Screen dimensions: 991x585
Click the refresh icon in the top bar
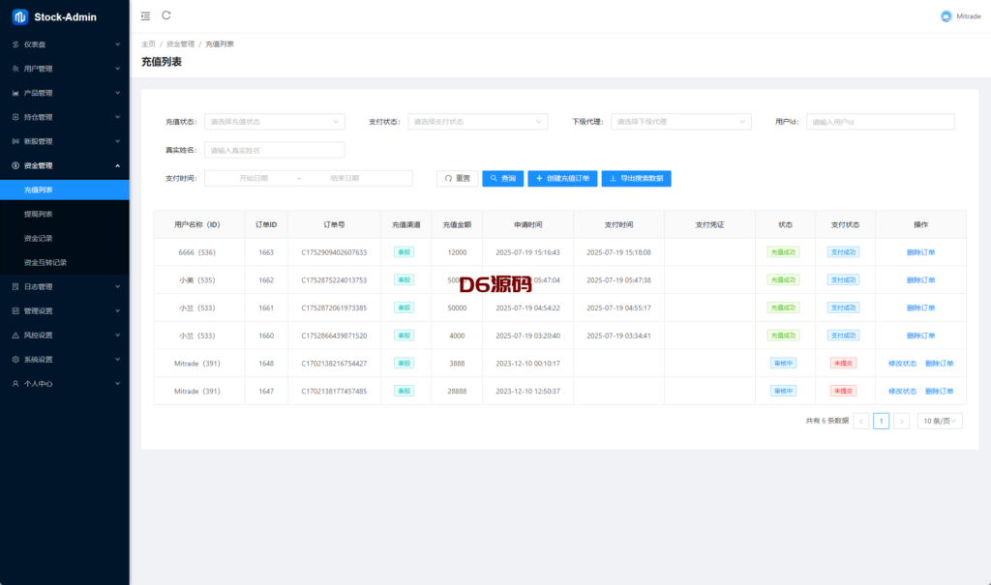[x=166, y=15]
